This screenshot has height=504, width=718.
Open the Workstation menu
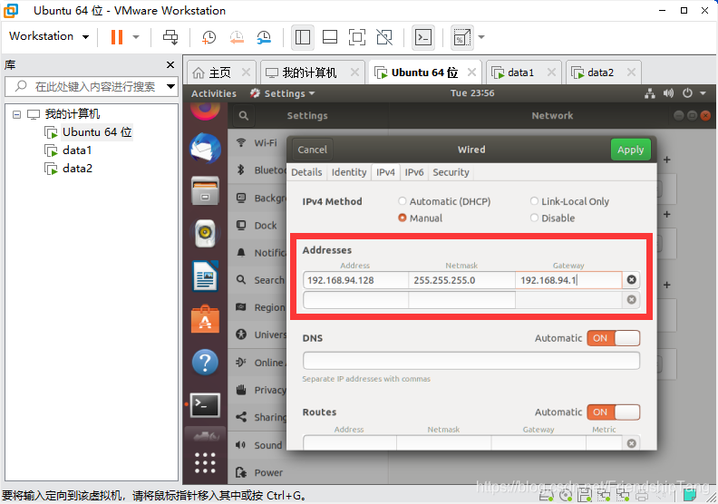(x=49, y=36)
